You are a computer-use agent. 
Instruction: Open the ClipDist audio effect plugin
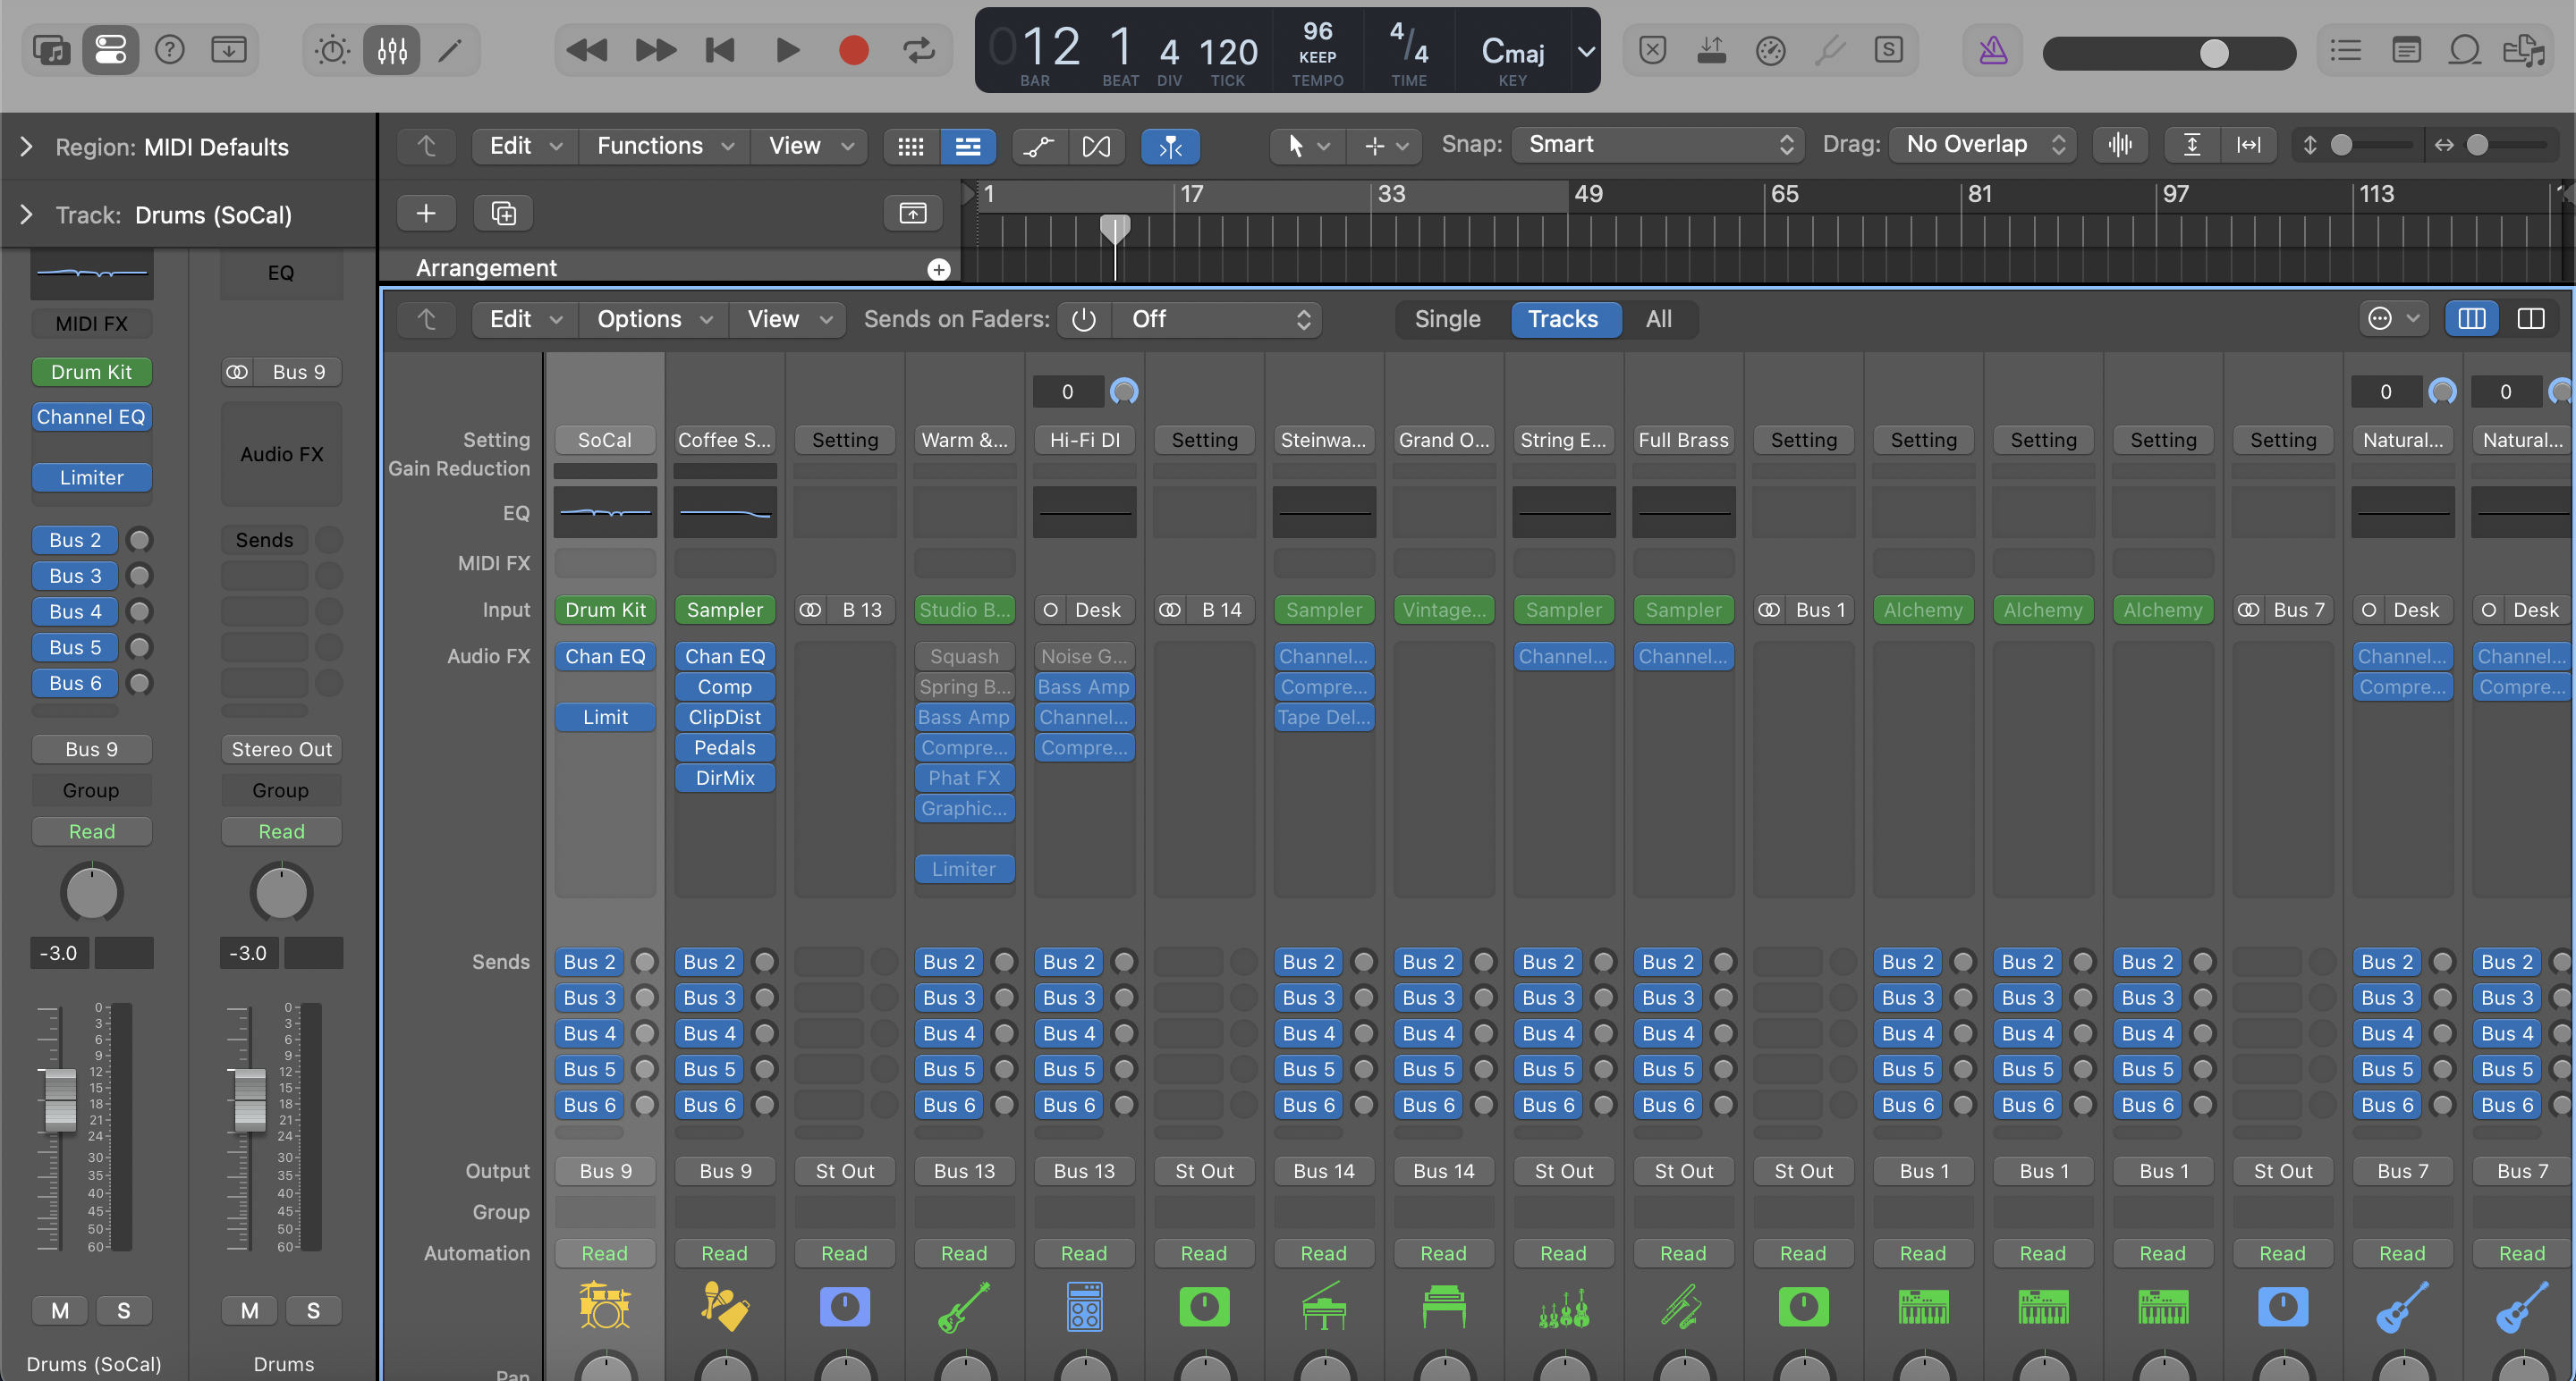pyautogui.click(x=724, y=717)
